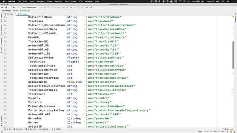Open the Apple menu
The image size is (237, 133).
(x=4, y=1)
